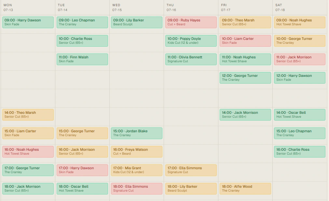Click the THU 07-16 column header

pyautogui.click(x=191, y=7)
